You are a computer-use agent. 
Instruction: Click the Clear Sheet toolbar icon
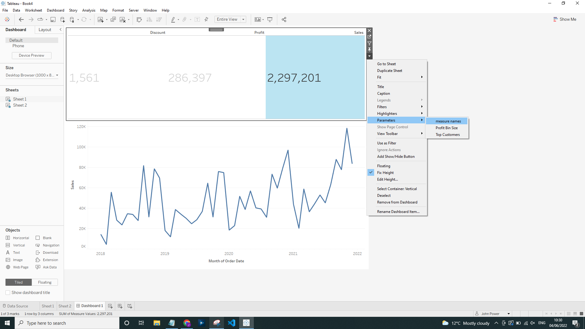pyautogui.click(x=122, y=19)
